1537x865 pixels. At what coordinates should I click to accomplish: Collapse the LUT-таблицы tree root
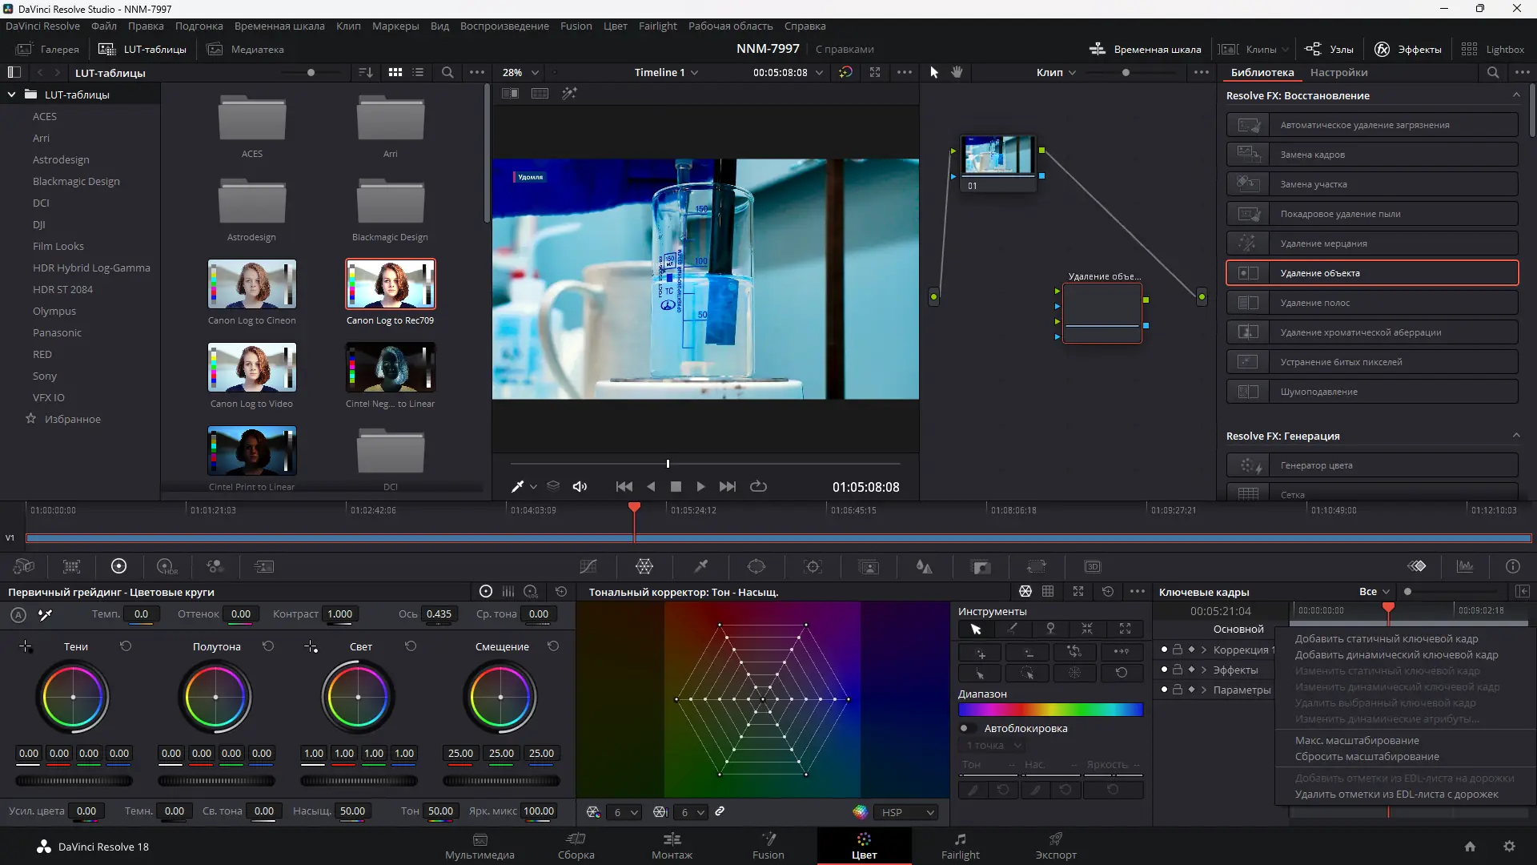pyautogui.click(x=12, y=95)
